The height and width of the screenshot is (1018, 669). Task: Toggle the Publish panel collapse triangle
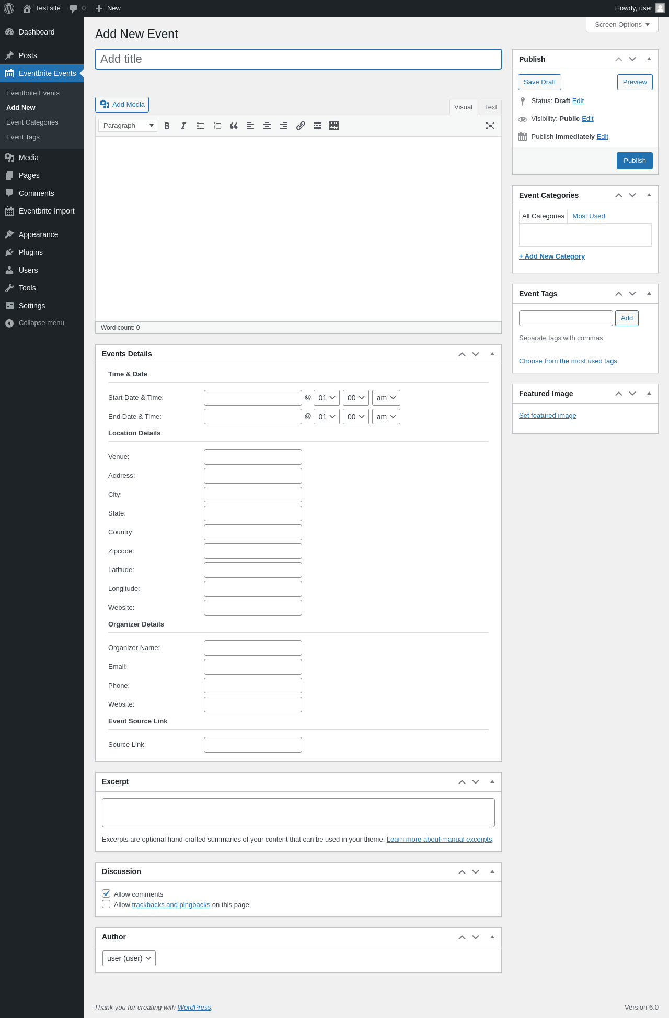(649, 59)
